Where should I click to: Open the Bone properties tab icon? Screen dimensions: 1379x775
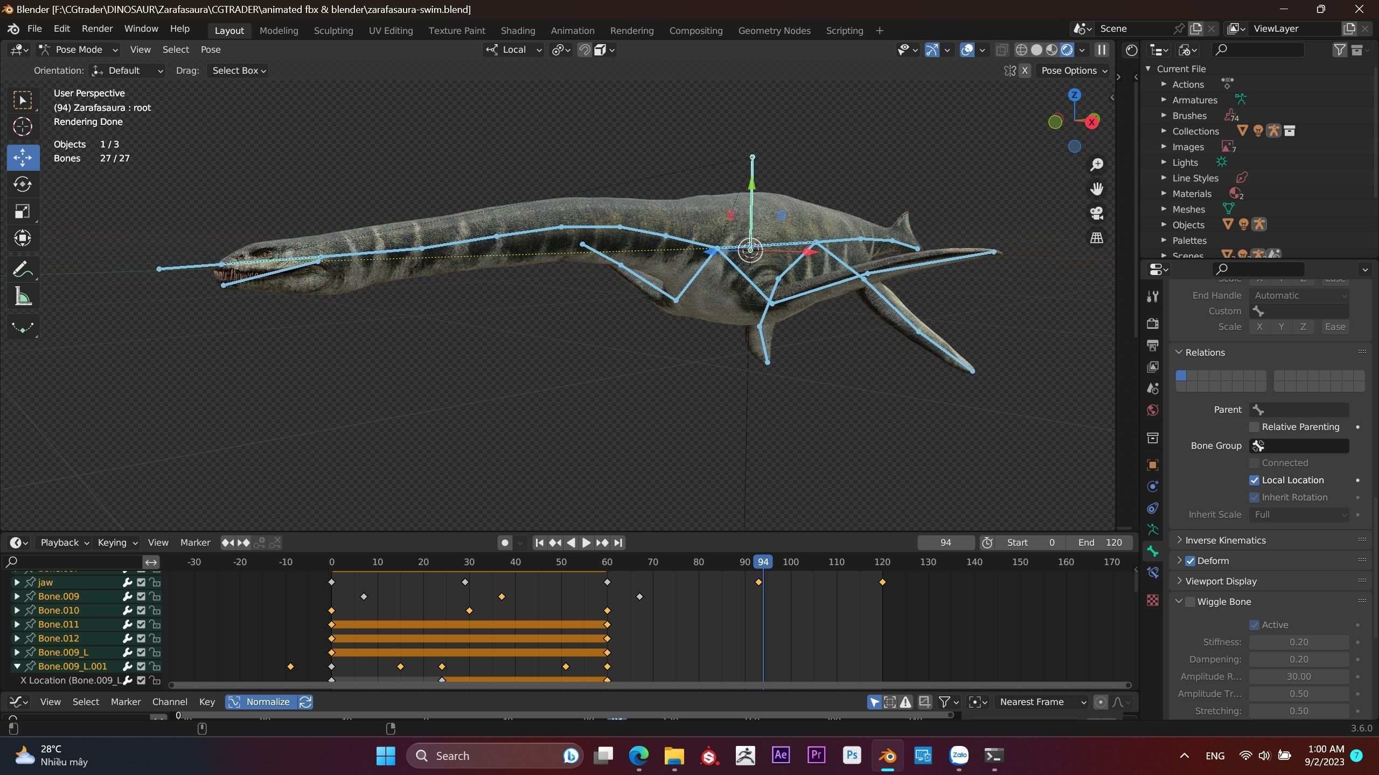tap(1153, 551)
